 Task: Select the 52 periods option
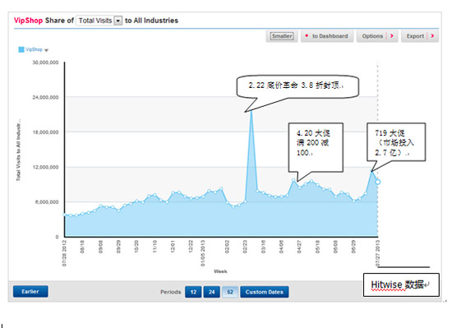click(230, 292)
